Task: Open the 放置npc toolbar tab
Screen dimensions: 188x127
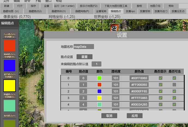Action: point(131,11)
